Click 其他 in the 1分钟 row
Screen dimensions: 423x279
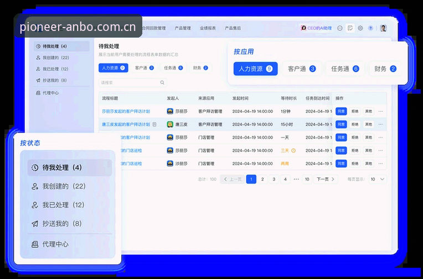[x=369, y=111]
